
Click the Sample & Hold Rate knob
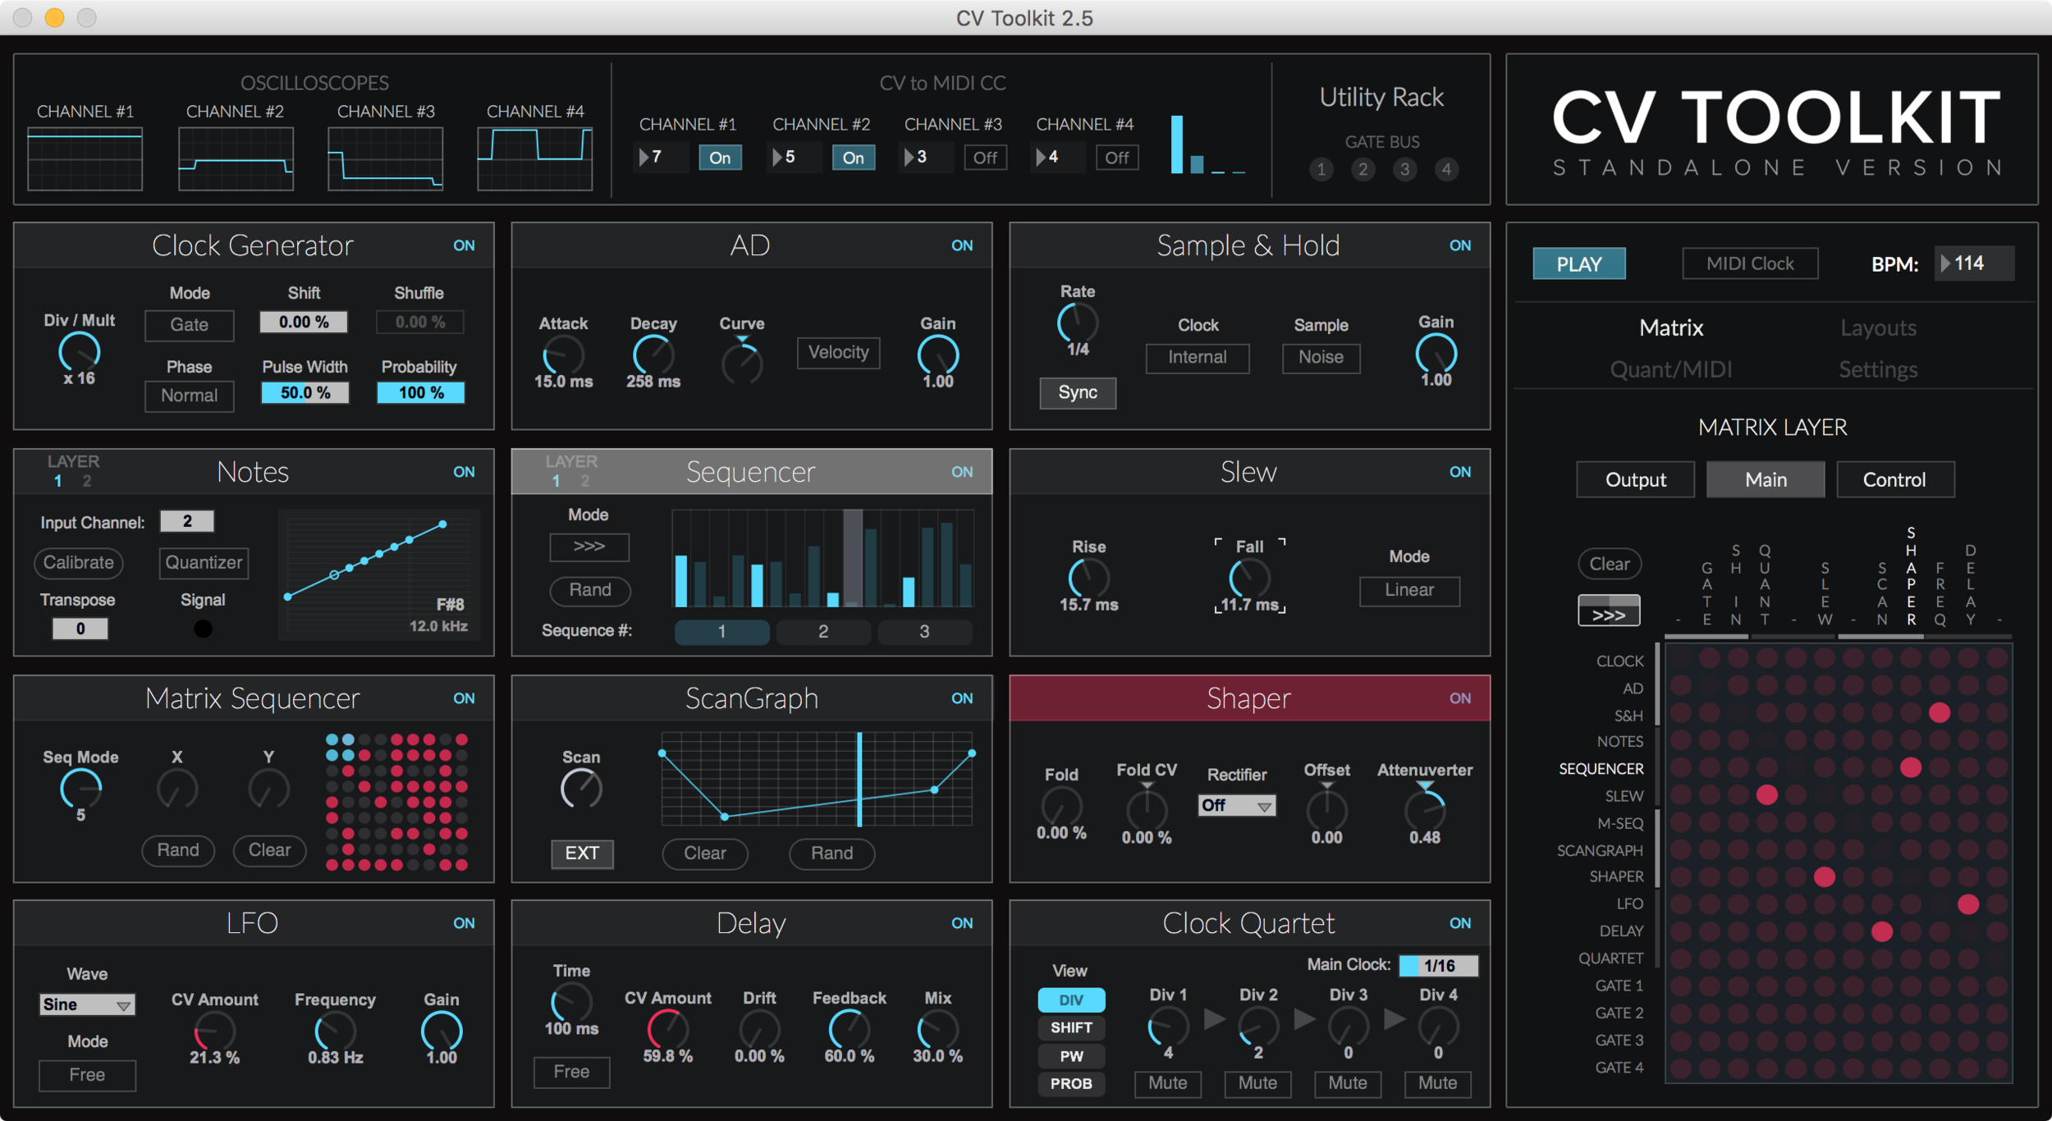coord(1078,323)
